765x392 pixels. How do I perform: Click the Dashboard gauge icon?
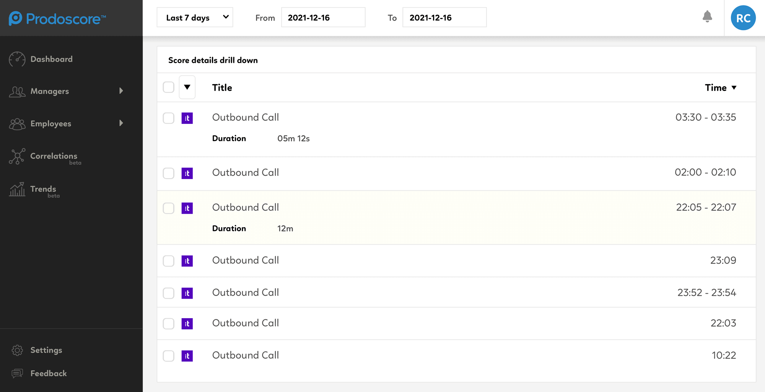(x=17, y=59)
